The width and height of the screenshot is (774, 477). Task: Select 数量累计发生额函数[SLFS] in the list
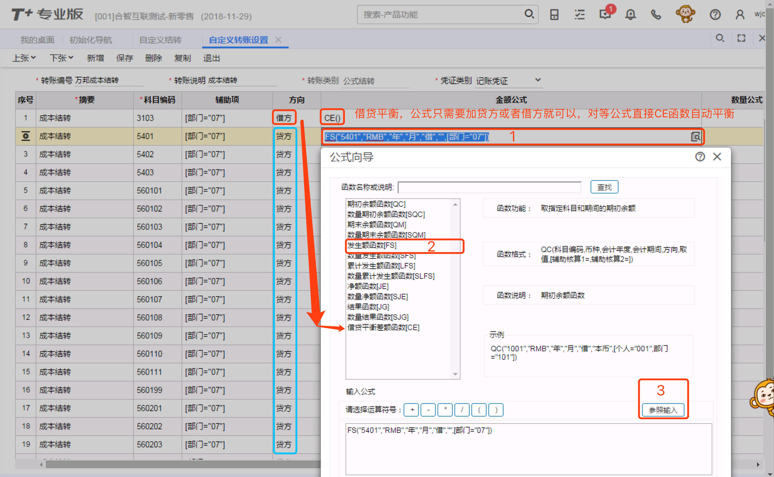391,276
